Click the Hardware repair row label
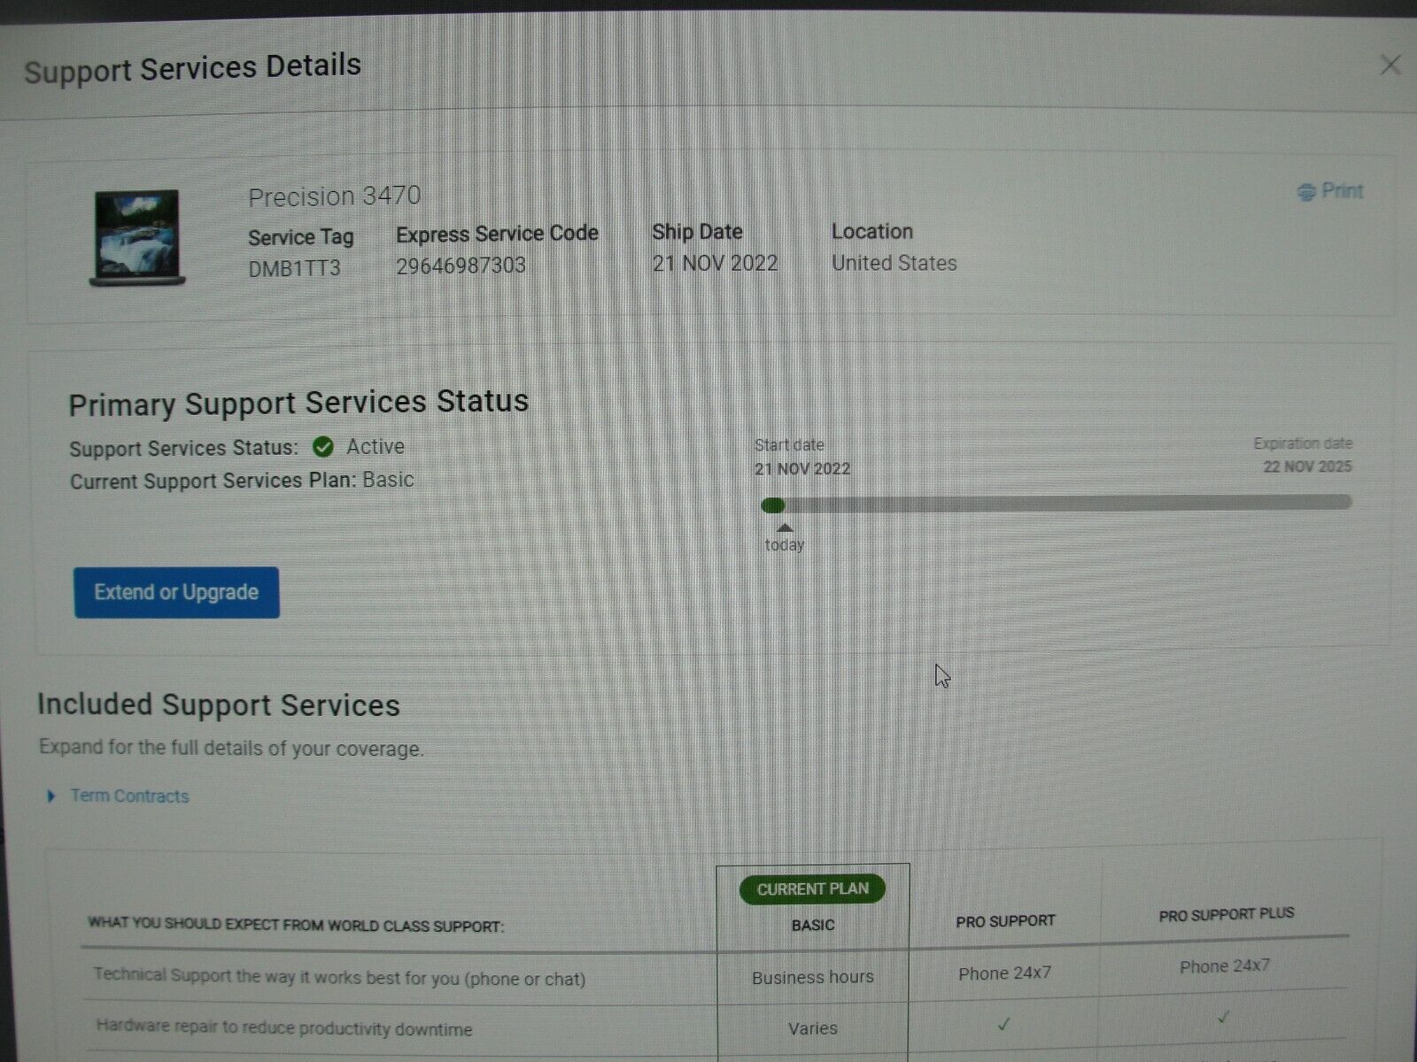1417x1062 pixels. pos(283,1027)
